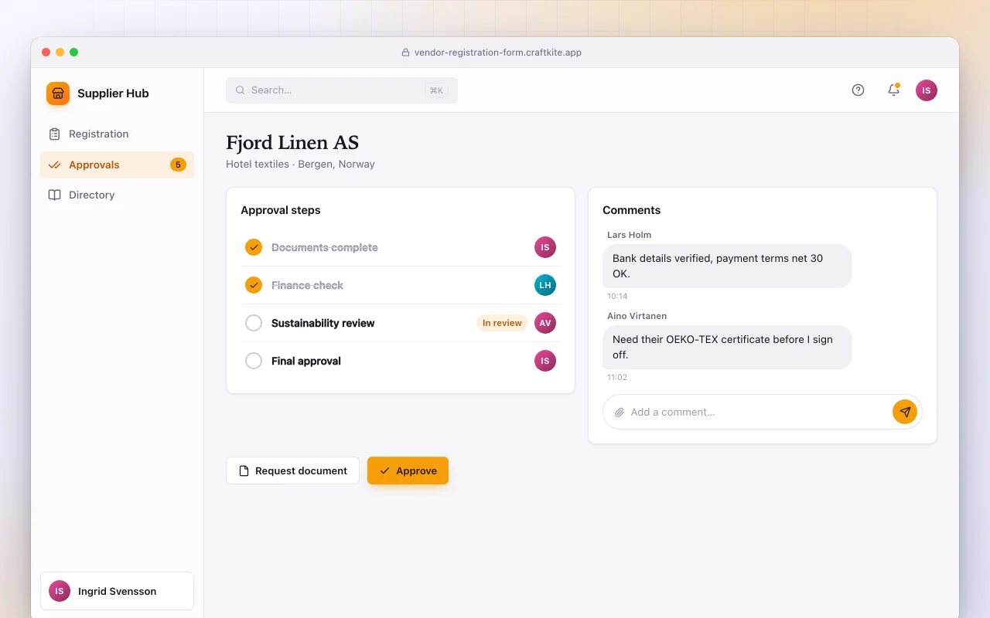
Task: Open Ingrid Svensson's account card
Action: click(x=117, y=591)
